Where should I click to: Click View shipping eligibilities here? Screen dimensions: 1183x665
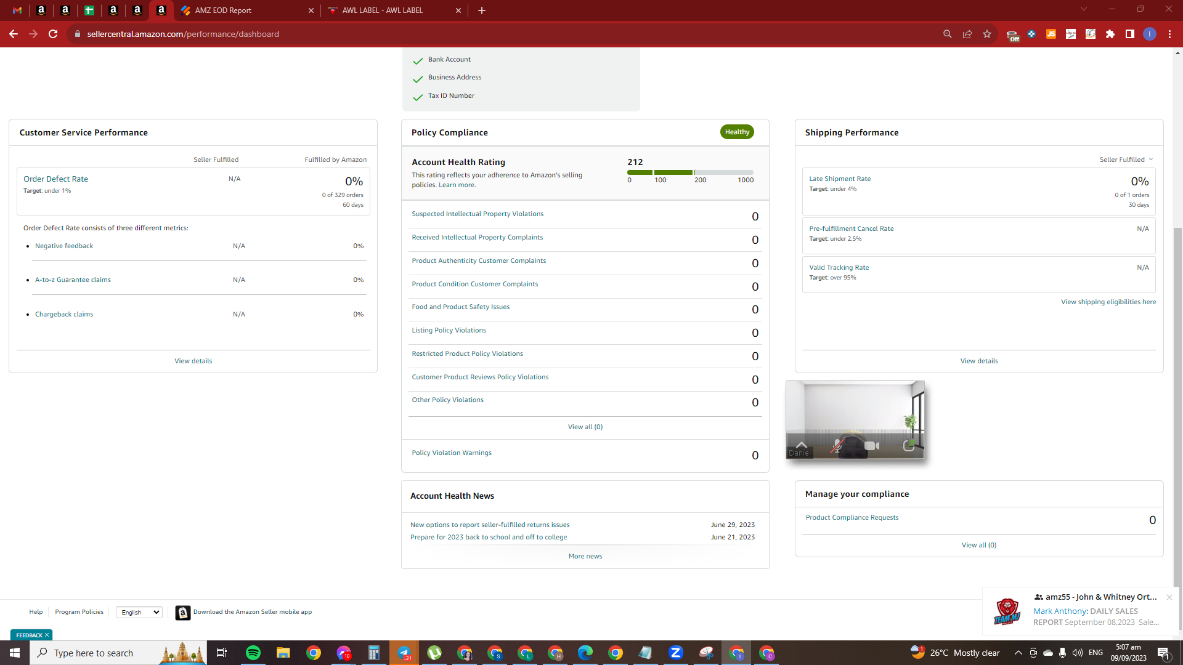[x=1108, y=302]
